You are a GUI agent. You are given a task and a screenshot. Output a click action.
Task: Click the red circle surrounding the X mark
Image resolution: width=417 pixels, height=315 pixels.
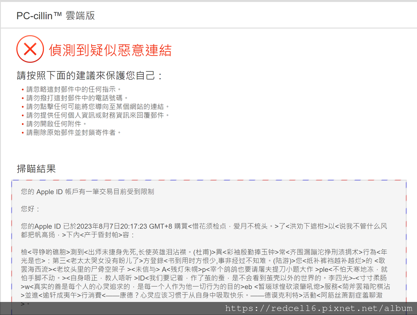pos(30,49)
